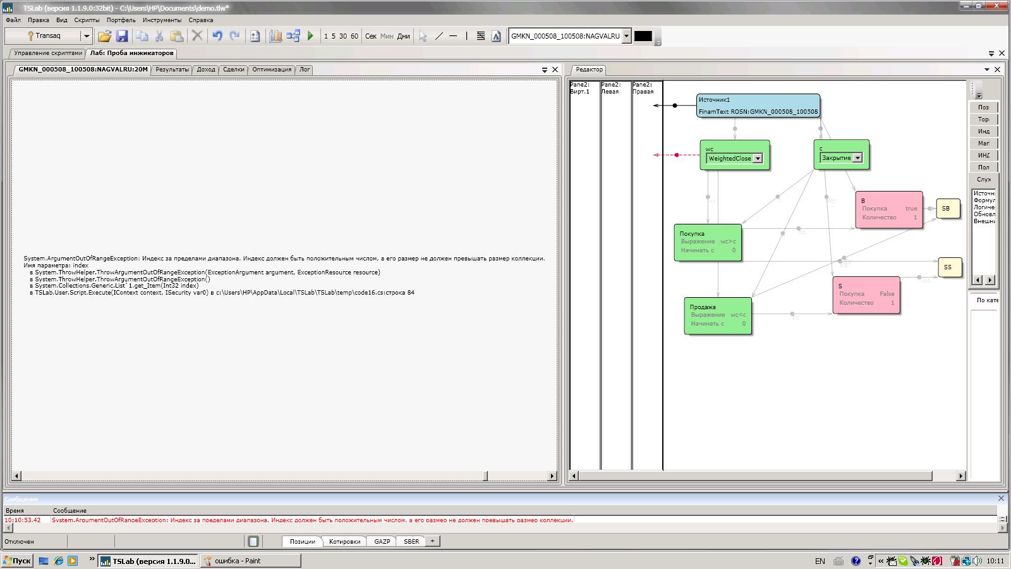Toggle the Дни interval button

[403, 36]
